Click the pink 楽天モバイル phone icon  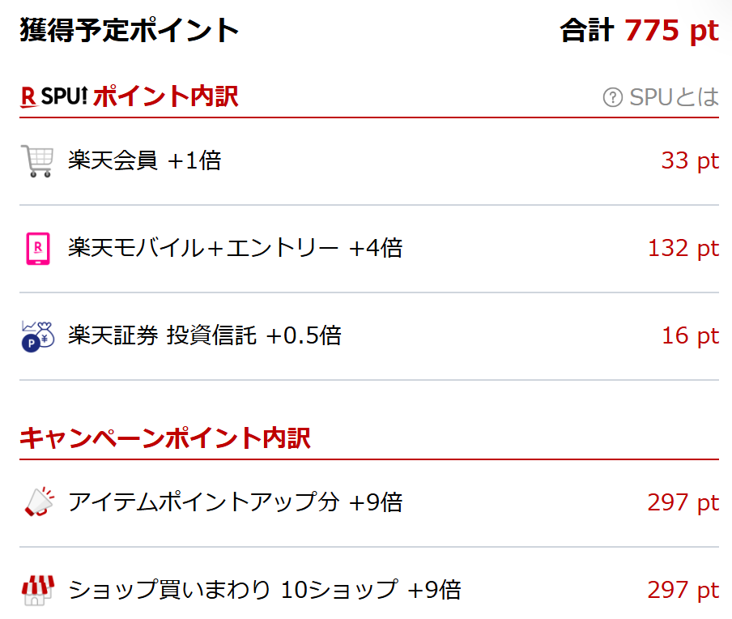click(x=37, y=249)
